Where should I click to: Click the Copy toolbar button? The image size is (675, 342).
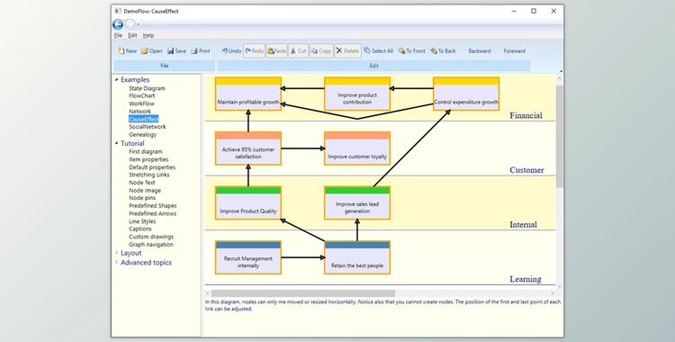coord(321,50)
